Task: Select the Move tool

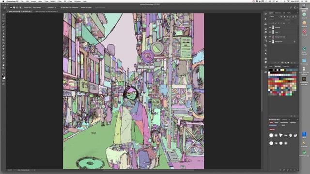Action: (3, 14)
